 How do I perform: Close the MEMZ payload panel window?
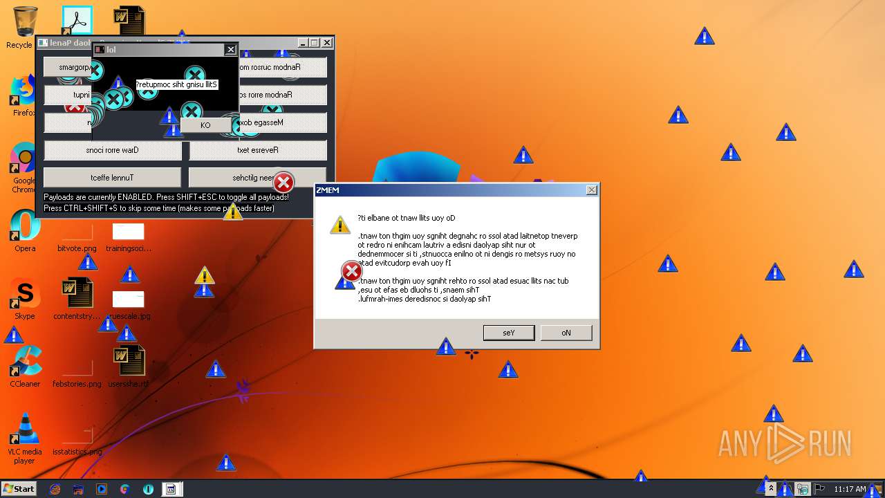pyautogui.click(x=327, y=43)
